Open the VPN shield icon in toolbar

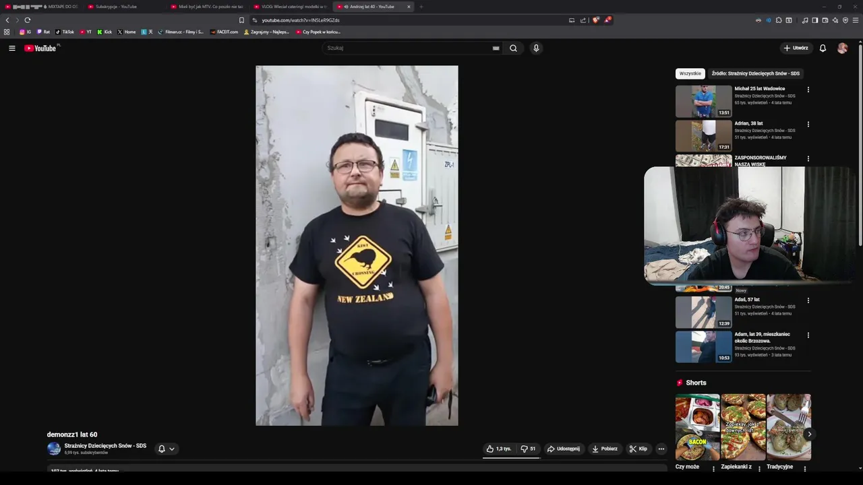(845, 20)
